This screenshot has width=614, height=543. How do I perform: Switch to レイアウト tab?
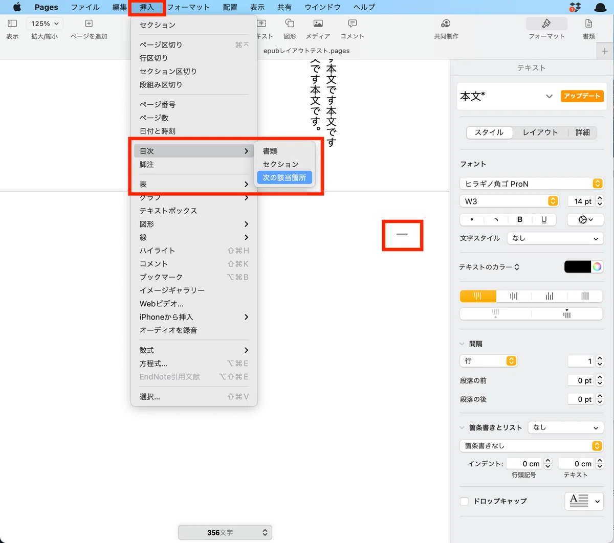coord(540,132)
